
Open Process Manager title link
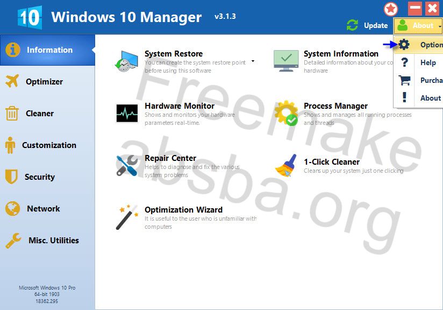tap(335, 106)
